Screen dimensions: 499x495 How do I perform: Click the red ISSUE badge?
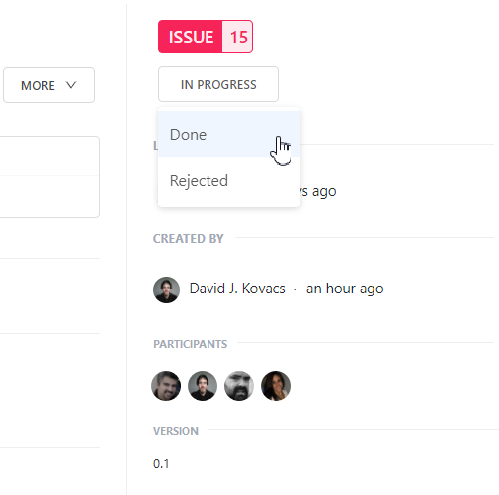tap(191, 37)
